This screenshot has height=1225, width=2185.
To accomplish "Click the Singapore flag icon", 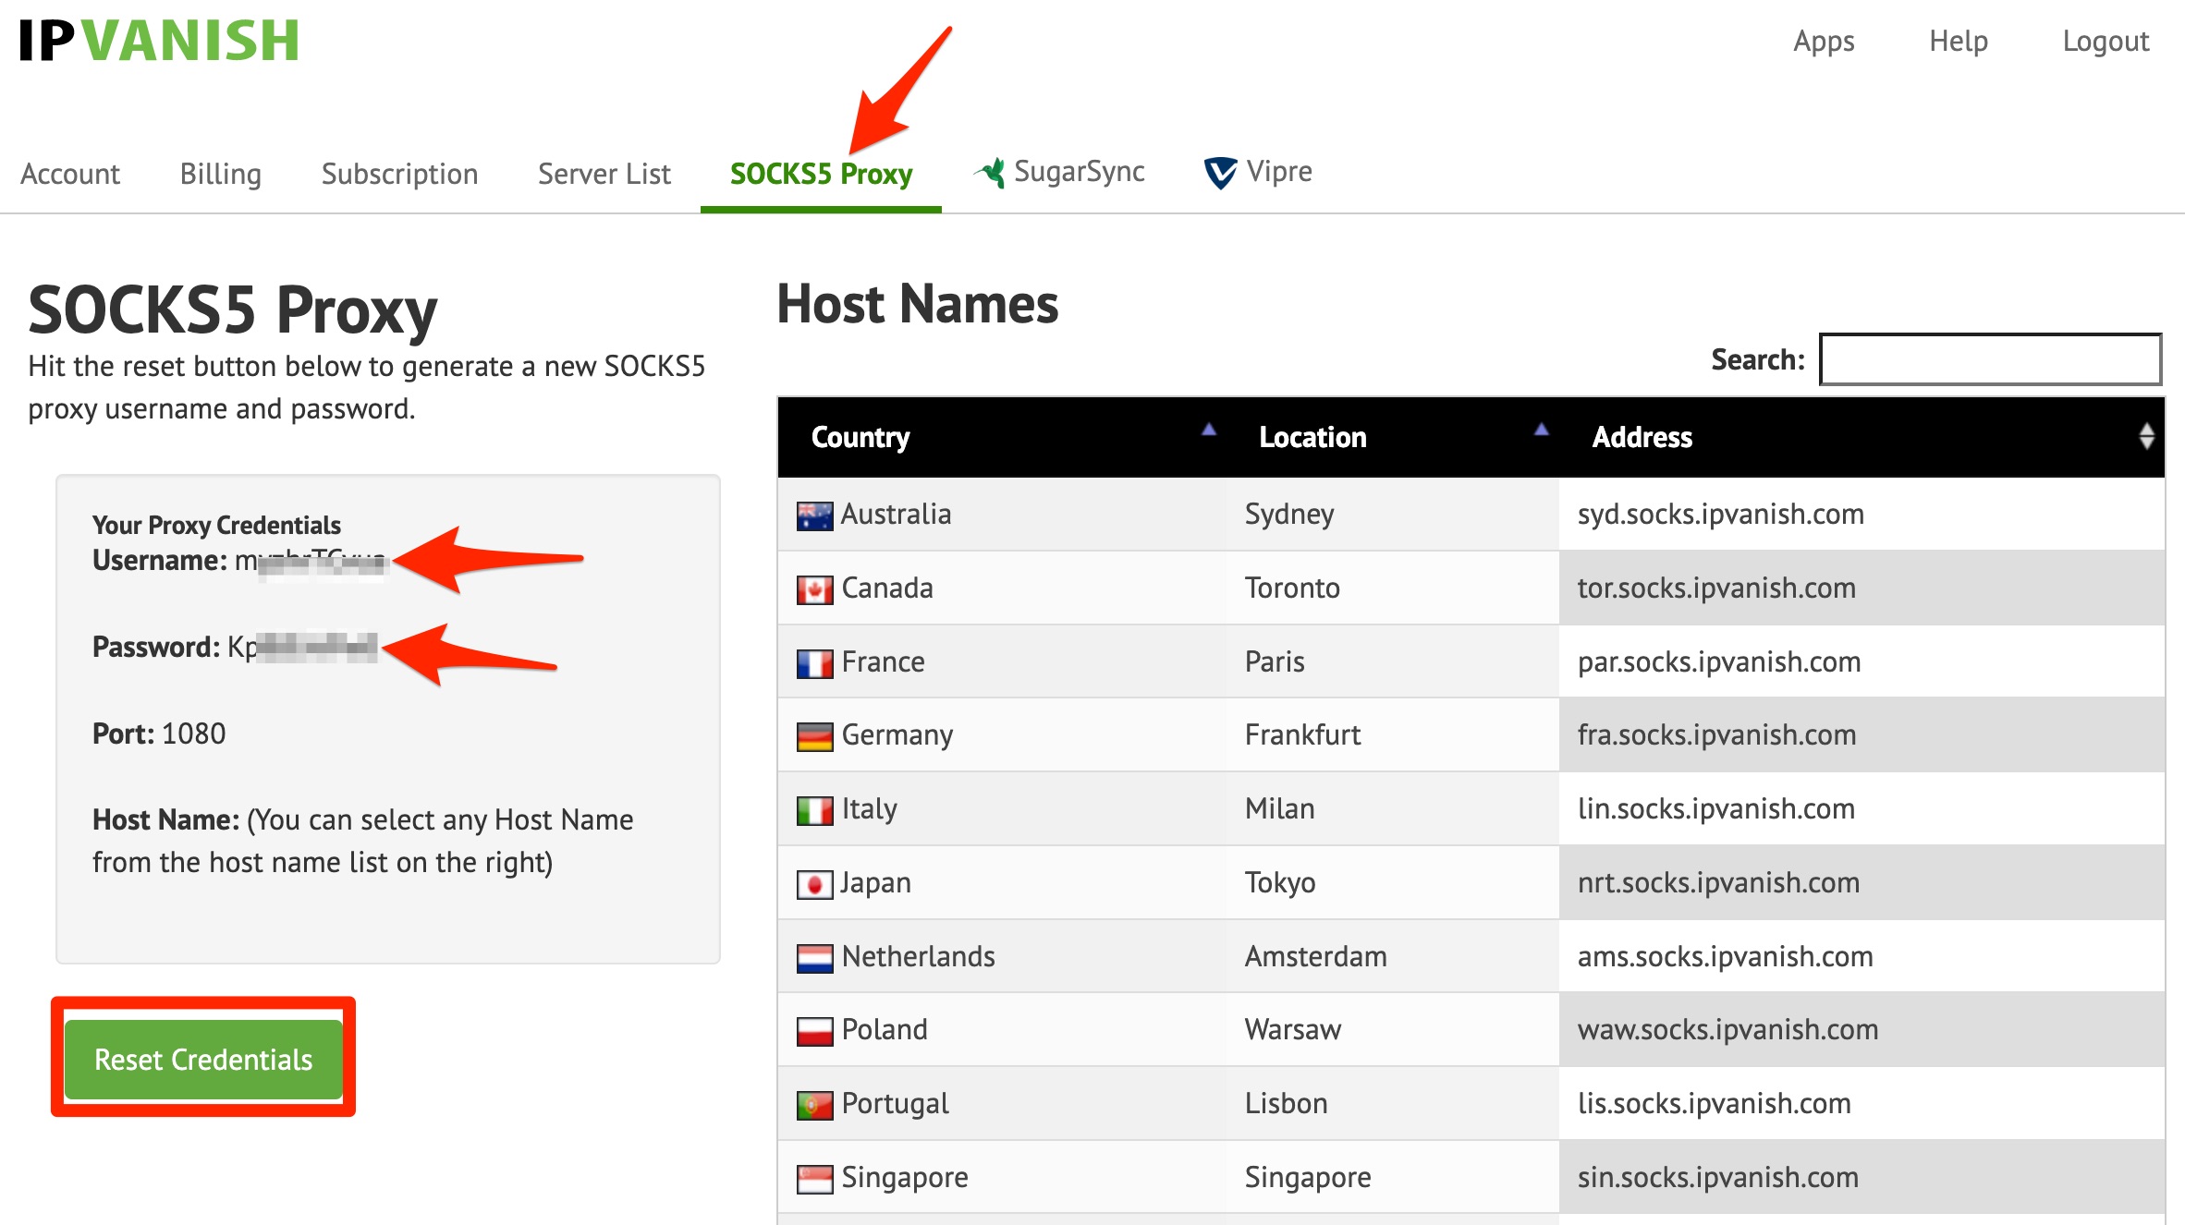I will pyautogui.click(x=814, y=1179).
